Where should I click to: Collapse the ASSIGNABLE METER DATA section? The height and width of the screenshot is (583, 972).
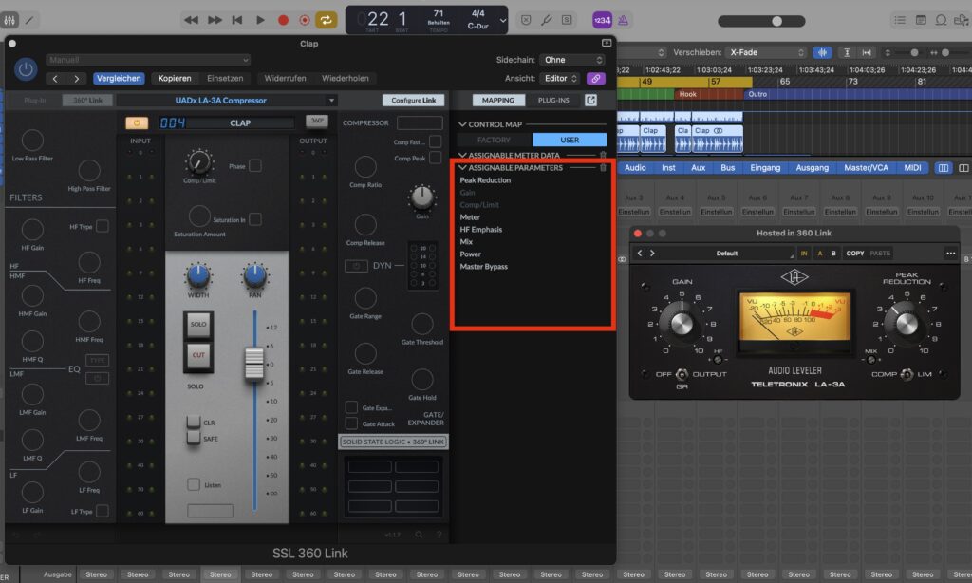[x=462, y=155]
